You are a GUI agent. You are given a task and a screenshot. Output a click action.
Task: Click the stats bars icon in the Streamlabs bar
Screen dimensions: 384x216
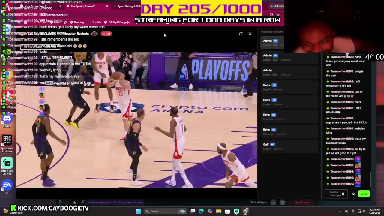(74, 202)
